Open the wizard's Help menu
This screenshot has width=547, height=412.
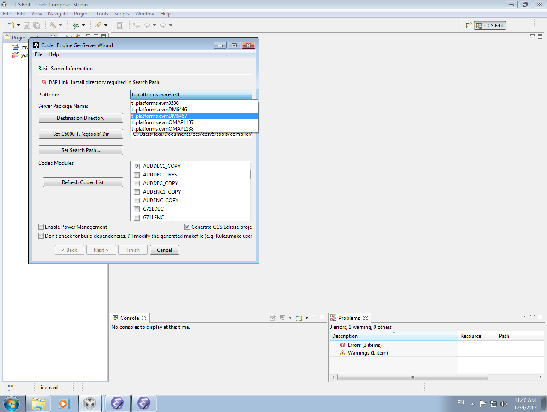[54, 54]
